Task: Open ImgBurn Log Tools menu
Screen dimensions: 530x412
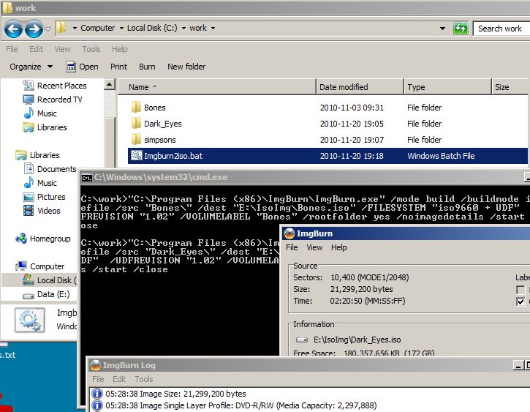Action: pos(144,379)
